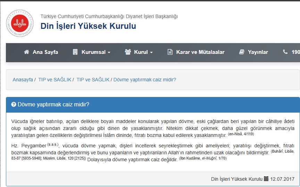This screenshot has height=187, width=300.
Task: Click the document icon beside Karar ve Mütalaalar
Action: pyautogui.click(x=170, y=52)
